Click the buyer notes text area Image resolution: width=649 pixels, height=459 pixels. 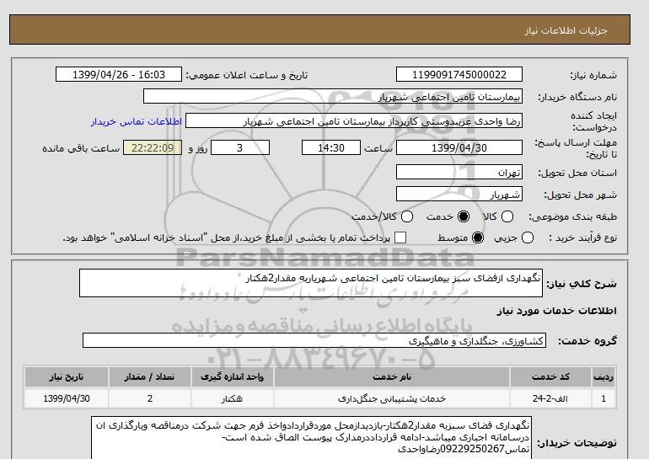pos(311,439)
